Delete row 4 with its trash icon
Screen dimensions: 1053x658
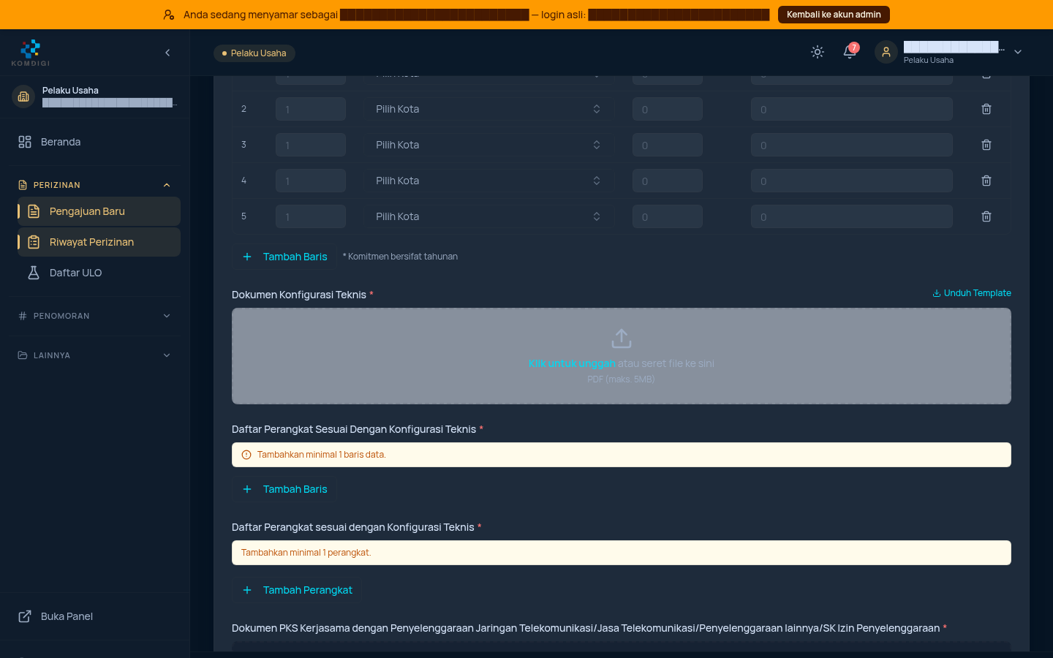pyautogui.click(x=986, y=181)
